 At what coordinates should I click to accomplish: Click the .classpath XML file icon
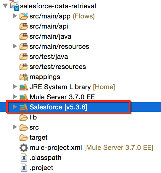coord(24,158)
